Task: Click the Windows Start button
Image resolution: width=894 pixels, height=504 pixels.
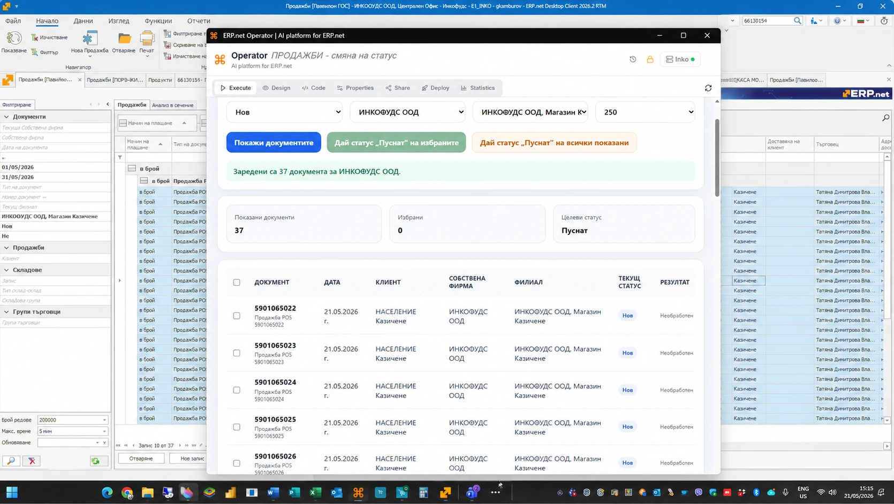Action: (12, 492)
